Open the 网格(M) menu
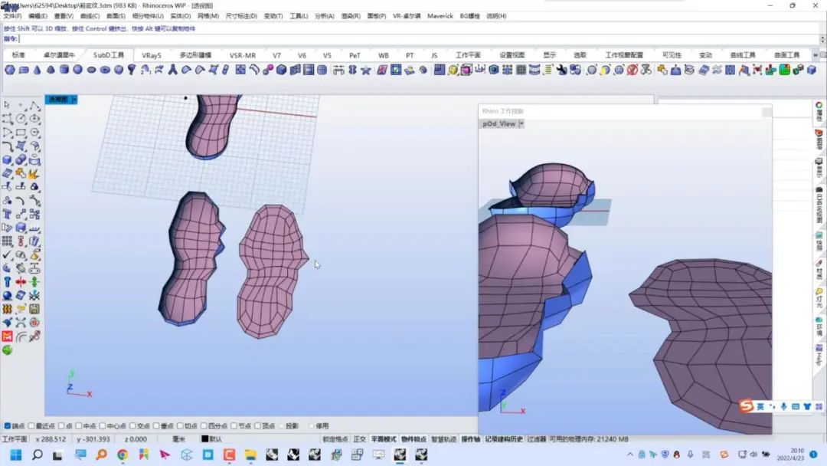Viewport: 827px width, 466px height. [208, 16]
